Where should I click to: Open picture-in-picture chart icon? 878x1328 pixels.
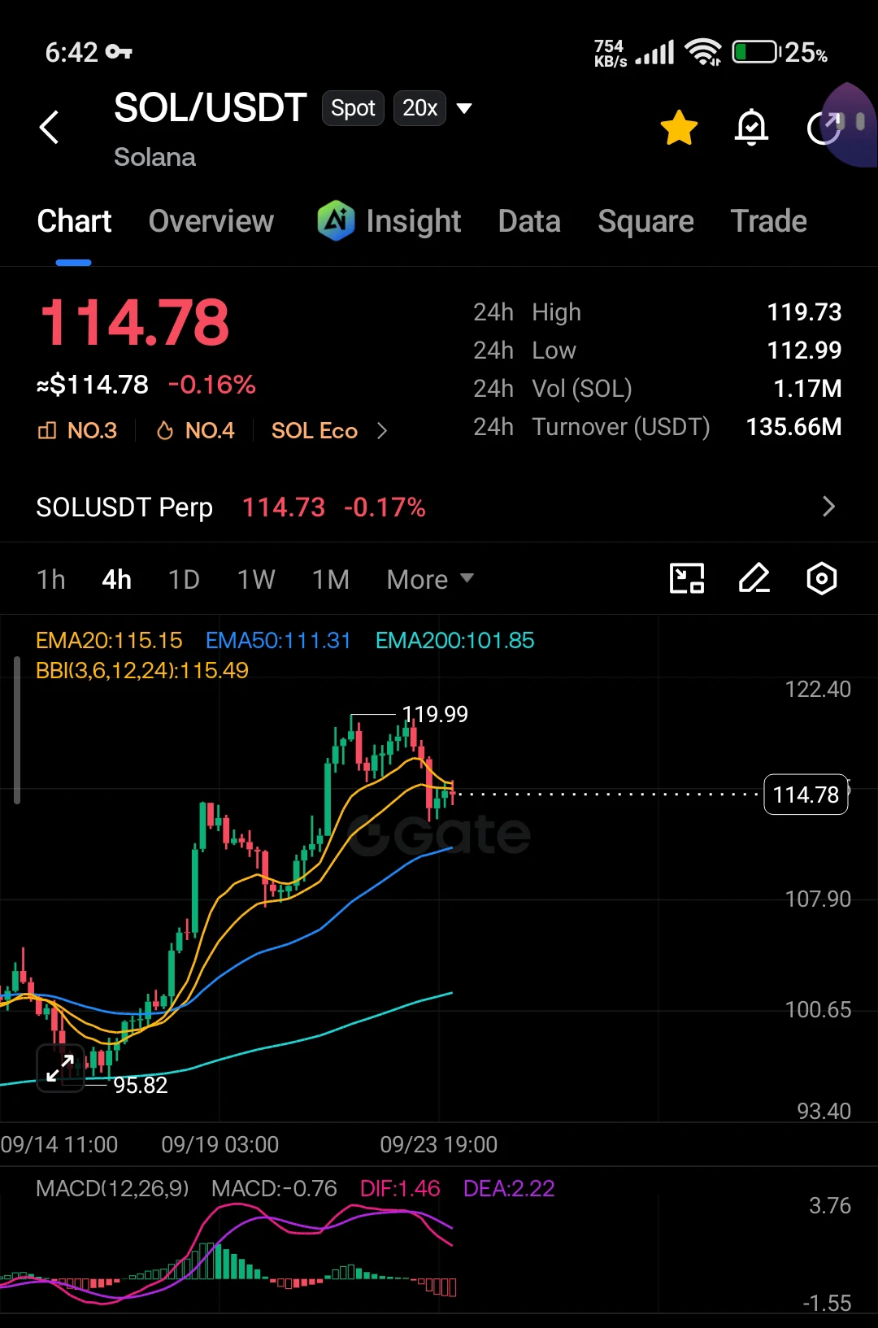[687, 578]
